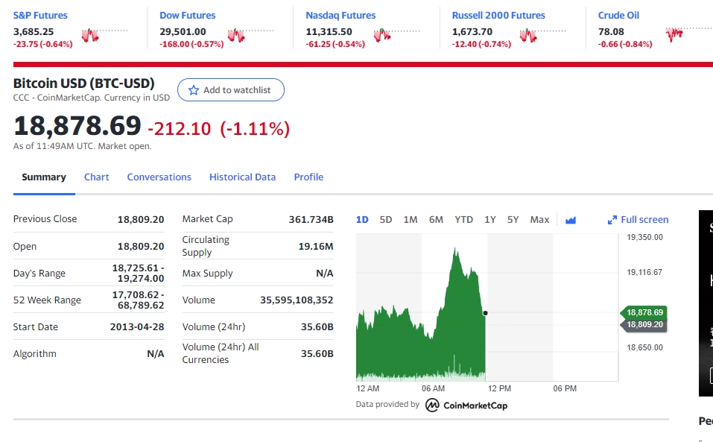The width and height of the screenshot is (713, 442).
Task: Click the Full screen expand arrows icon
Action: (x=612, y=220)
